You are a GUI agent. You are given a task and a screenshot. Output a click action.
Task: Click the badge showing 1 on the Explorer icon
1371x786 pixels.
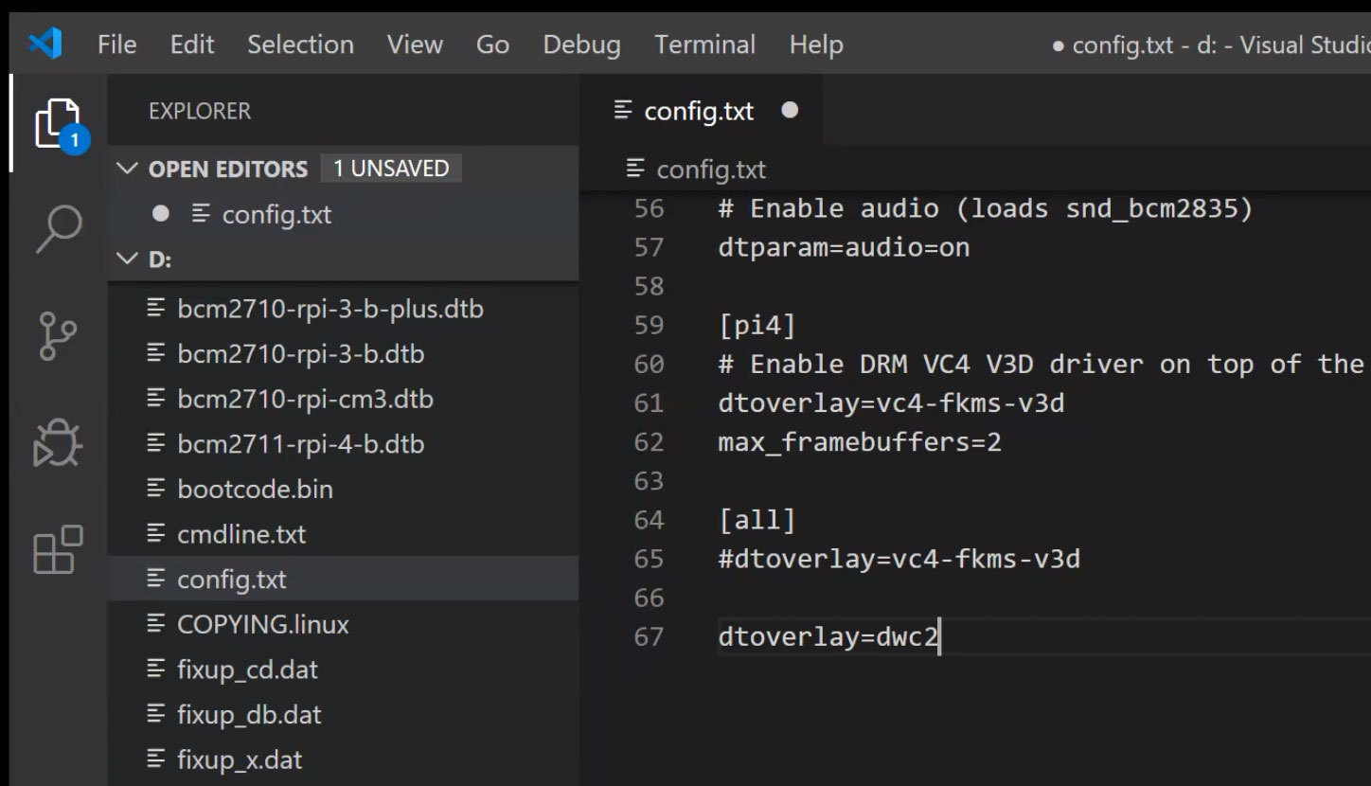click(x=75, y=139)
